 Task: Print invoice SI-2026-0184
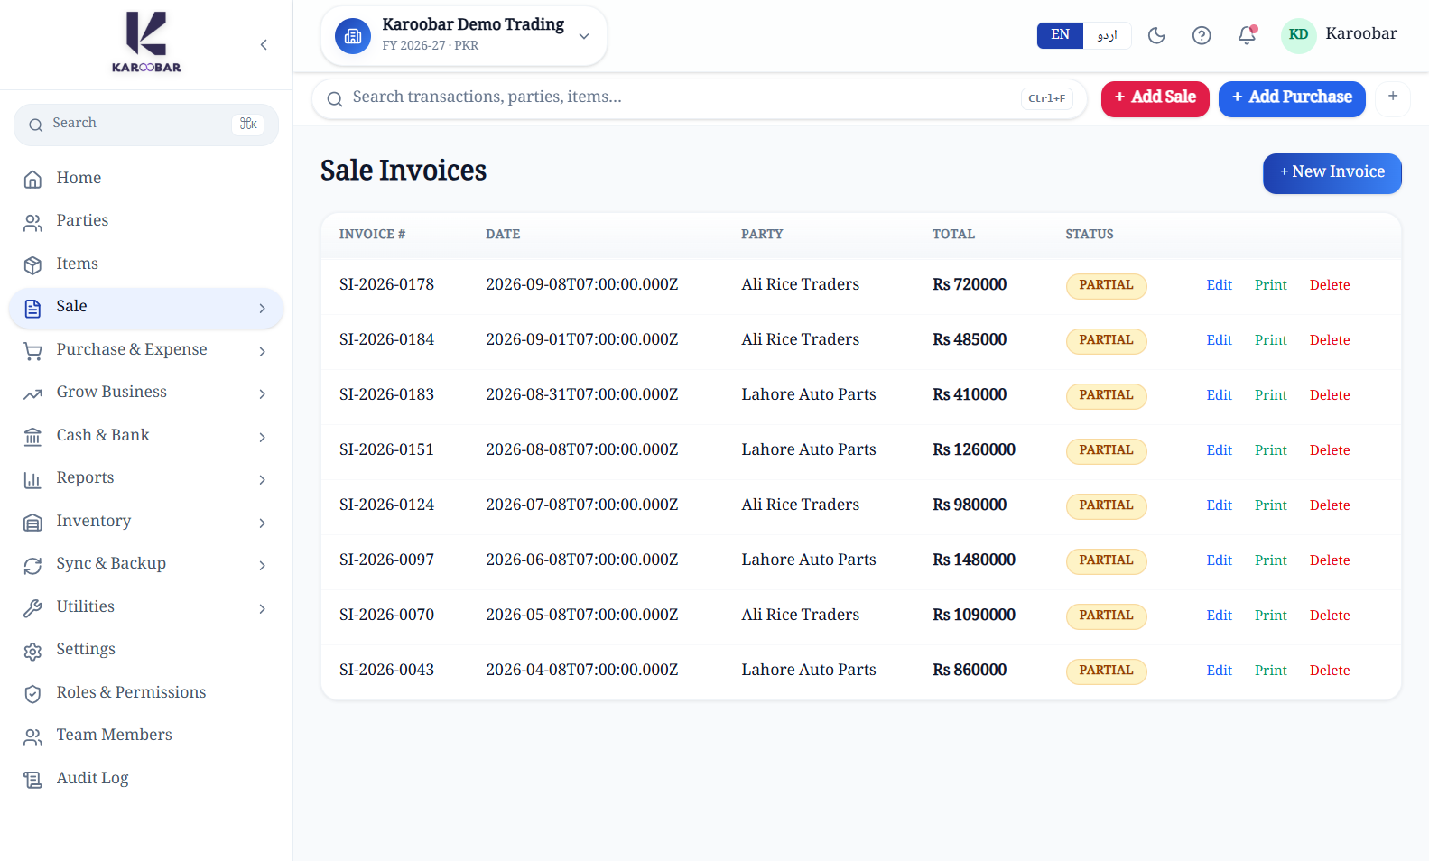(x=1270, y=340)
